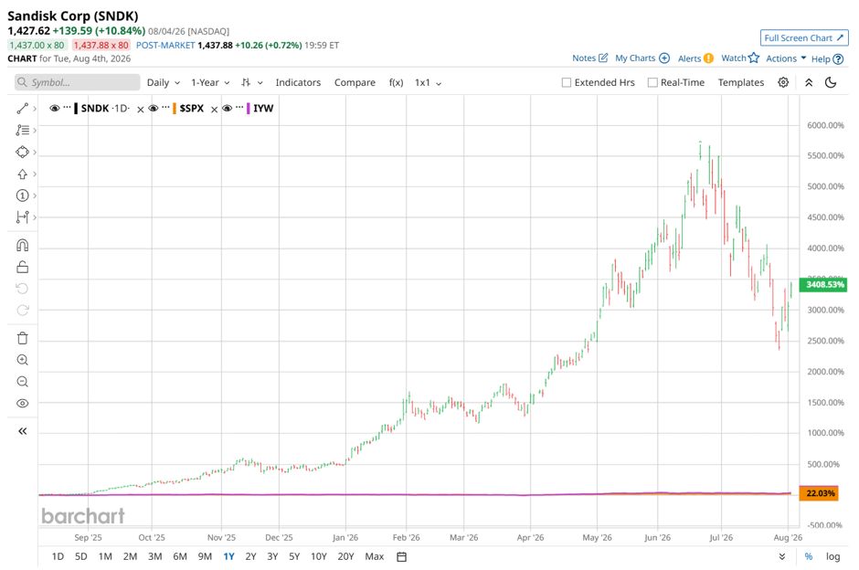The height and width of the screenshot is (570, 859).
Task: Hide the IYW series eye icon
Action: 228,109
